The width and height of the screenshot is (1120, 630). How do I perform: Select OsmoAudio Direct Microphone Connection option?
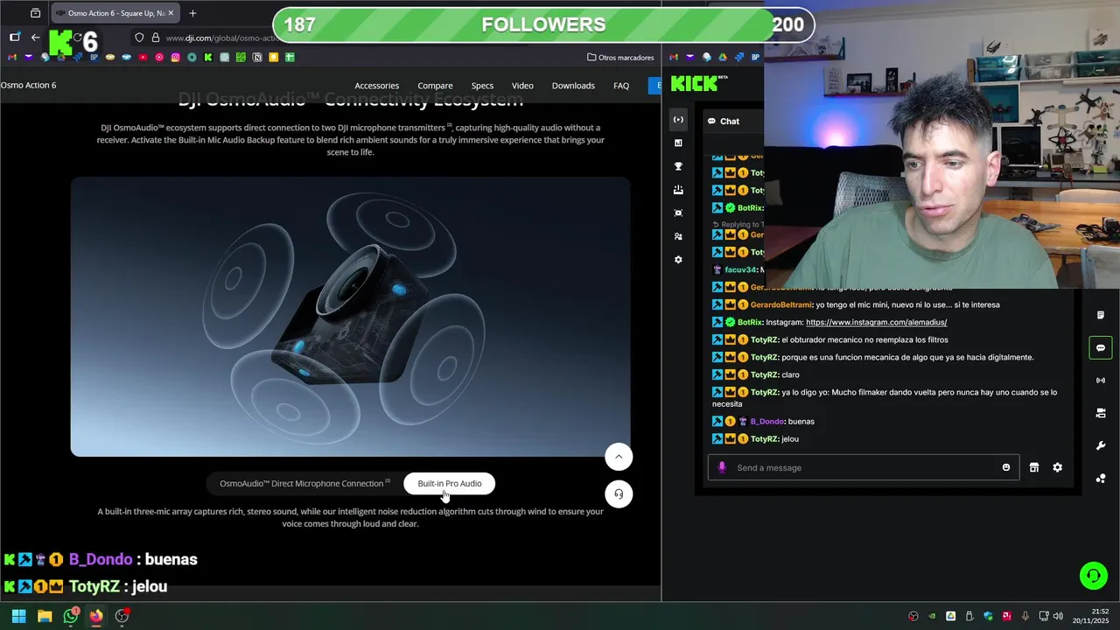click(x=304, y=483)
